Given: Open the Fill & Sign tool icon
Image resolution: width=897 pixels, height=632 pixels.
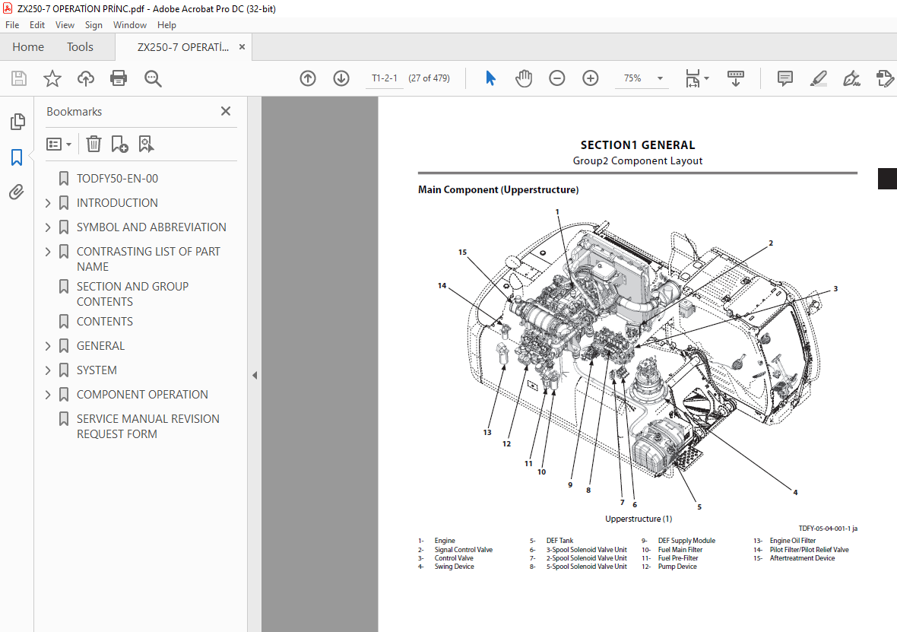Looking at the screenshot, I should (852, 78).
